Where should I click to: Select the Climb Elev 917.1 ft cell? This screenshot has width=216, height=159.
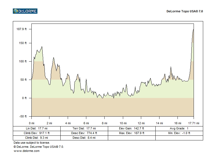[37, 133]
